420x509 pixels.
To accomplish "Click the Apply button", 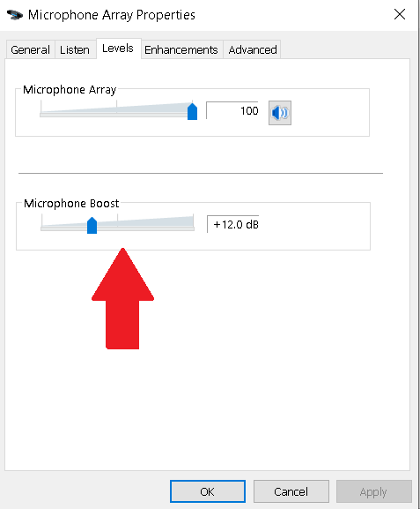I will click(373, 491).
